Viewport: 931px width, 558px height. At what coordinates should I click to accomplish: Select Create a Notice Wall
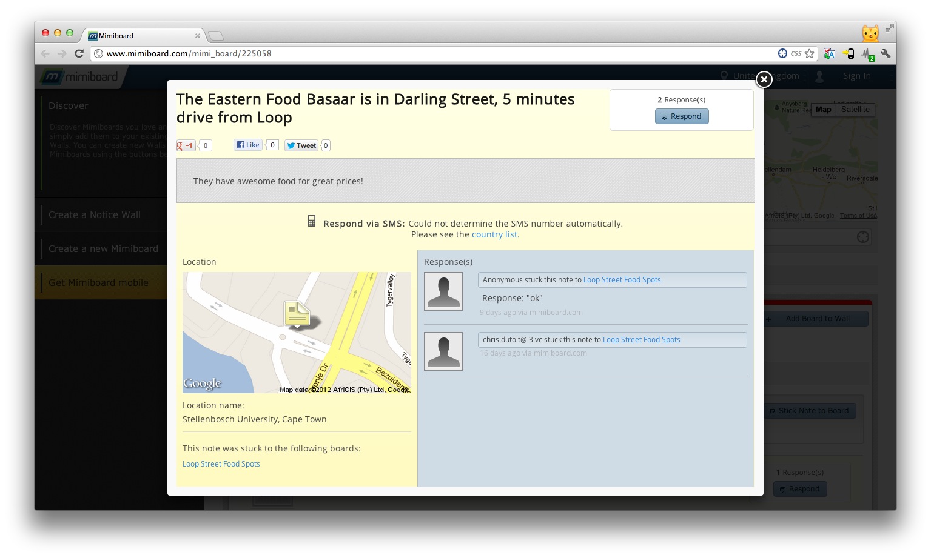tap(95, 215)
